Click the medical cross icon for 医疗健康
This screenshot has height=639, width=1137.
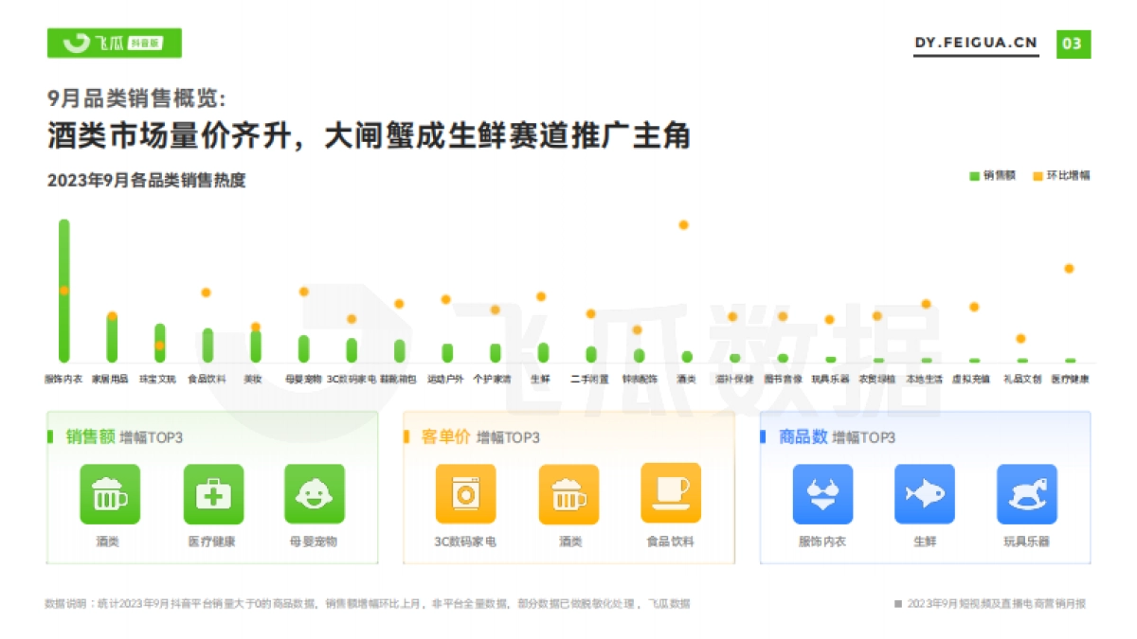[x=213, y=493]
